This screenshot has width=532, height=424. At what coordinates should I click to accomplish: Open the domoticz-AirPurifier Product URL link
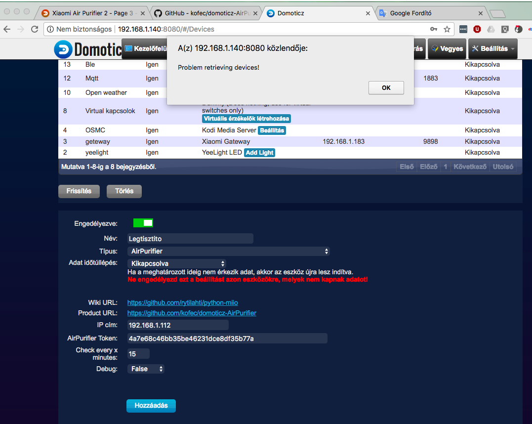coord(192,313)
